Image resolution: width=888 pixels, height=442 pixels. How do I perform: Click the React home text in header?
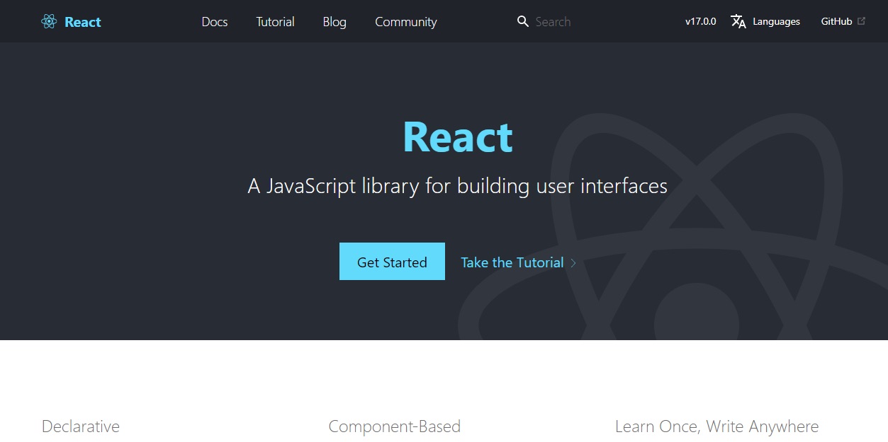(x=83, y=22)
